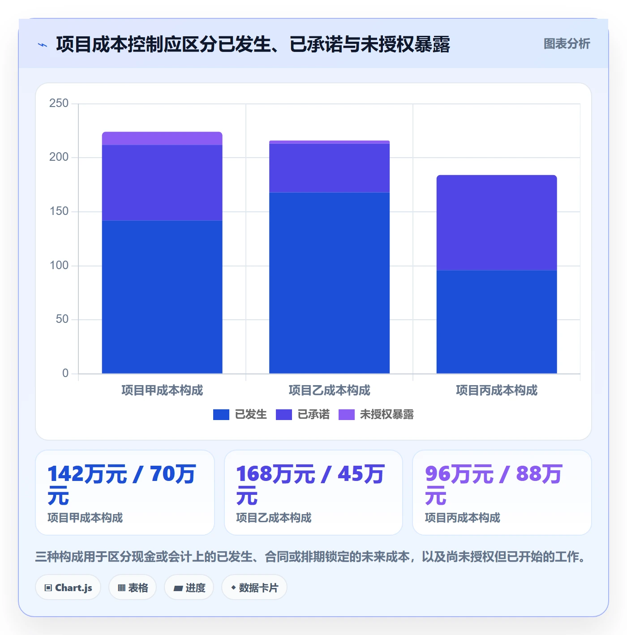Click the chart title heading text

tap(253, 44)
